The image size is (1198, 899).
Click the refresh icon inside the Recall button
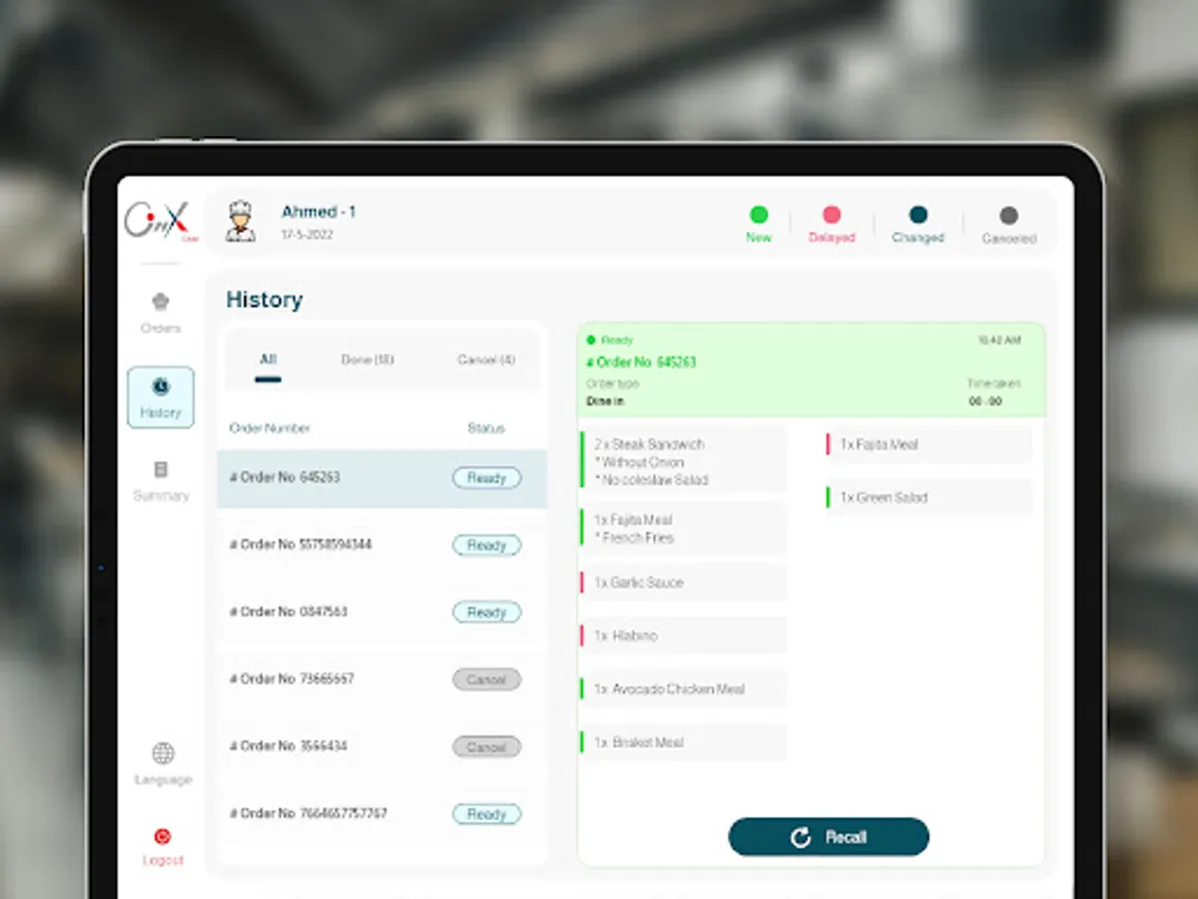tap(799, 837)
